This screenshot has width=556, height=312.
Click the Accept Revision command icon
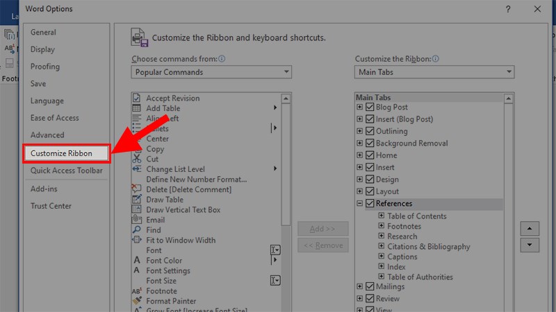click(x=137, y=98)
